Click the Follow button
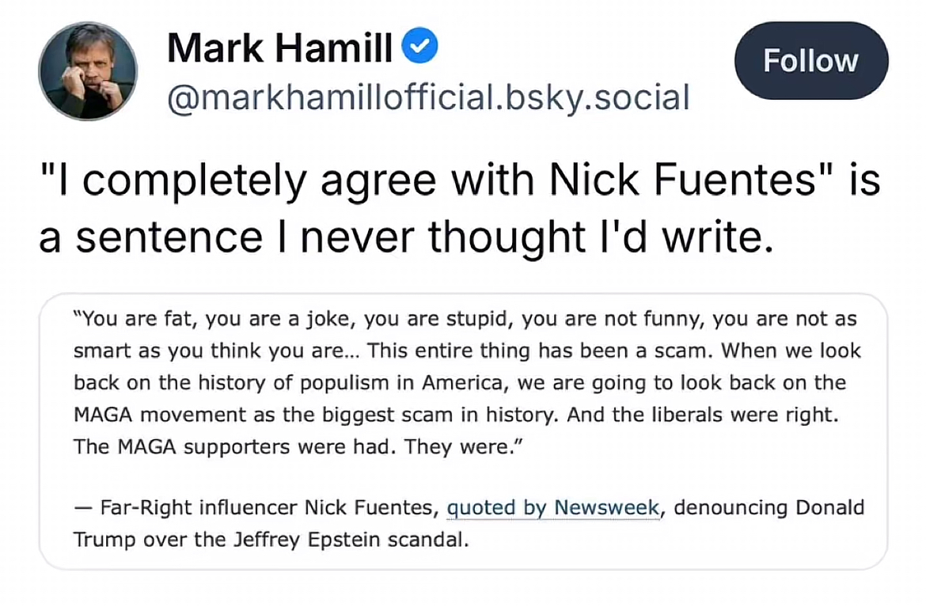This screenshot has width=926, height=607. click(810, 61)
